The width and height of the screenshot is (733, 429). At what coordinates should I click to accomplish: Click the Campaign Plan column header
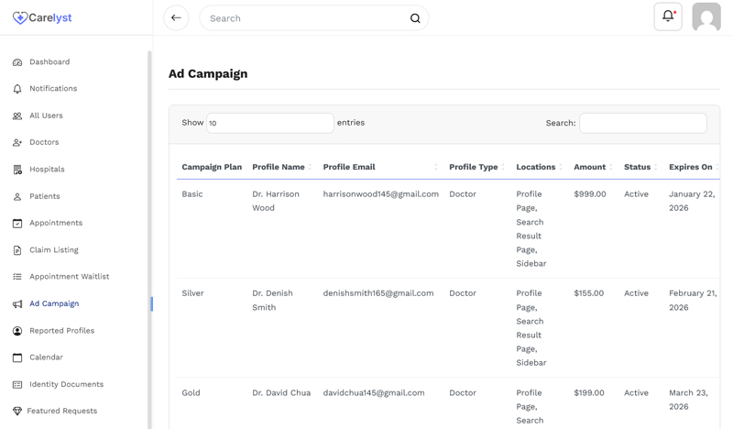click(x=212, y=167)
